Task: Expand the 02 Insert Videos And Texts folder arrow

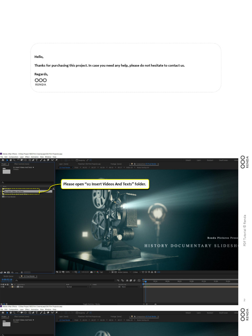Action: [1, 191]
